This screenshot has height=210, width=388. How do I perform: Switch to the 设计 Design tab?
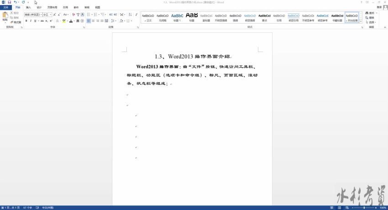pyautogui.click(x=39, y=7)
